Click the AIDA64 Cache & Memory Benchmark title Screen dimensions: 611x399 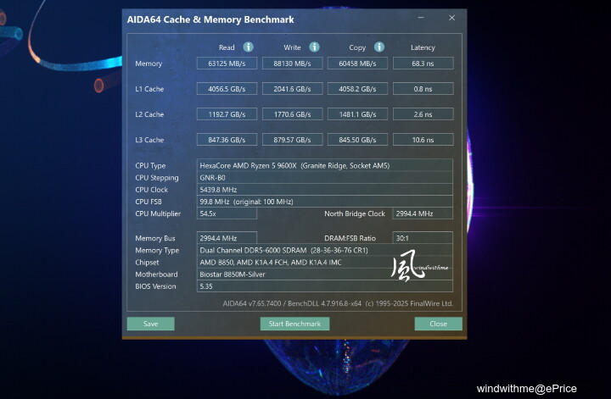(x=210, y=19)
